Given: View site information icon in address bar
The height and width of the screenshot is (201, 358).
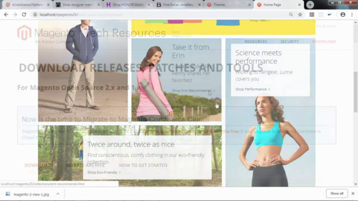Looking at the screenshot, I should click(x=35, y=15).
